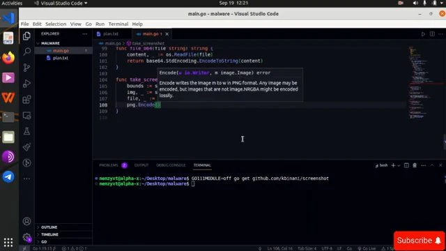Image resolution: width=446 pixels, height=251 pixels.
Task: Show additional activity bar views ellipsis
Action: click(x=26, y=178)
